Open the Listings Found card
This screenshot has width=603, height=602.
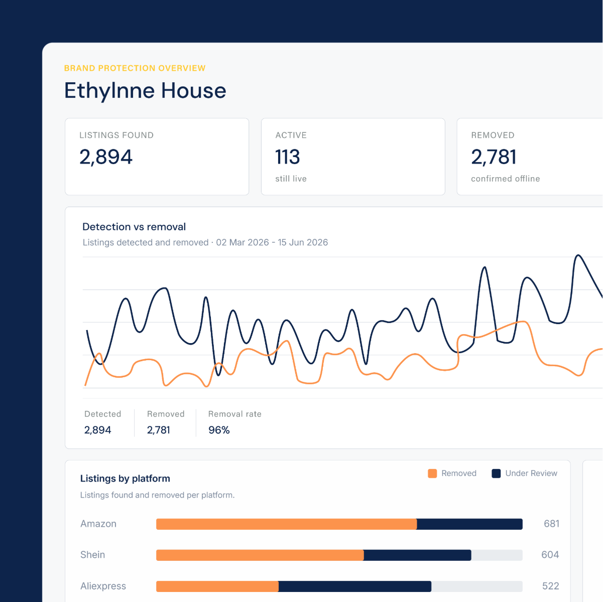coord(157,157)
